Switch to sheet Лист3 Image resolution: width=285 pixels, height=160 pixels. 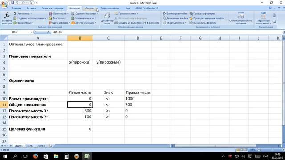[41, 146]
